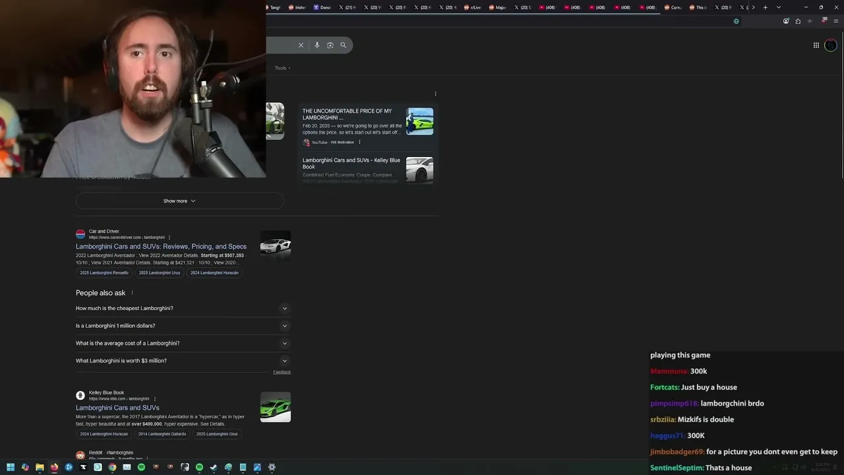Viewport: 844px width, 475px height.
Task: Open search by image (Lens) icon
Action: point(330,45)
